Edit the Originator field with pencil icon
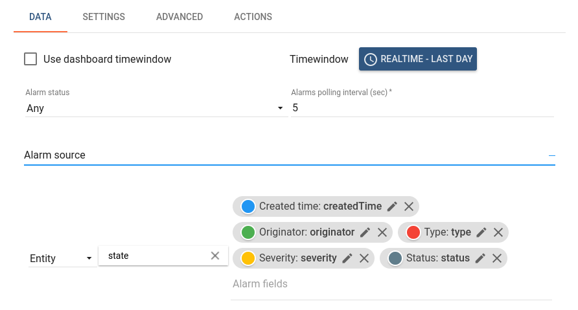 tap(365, 232)
